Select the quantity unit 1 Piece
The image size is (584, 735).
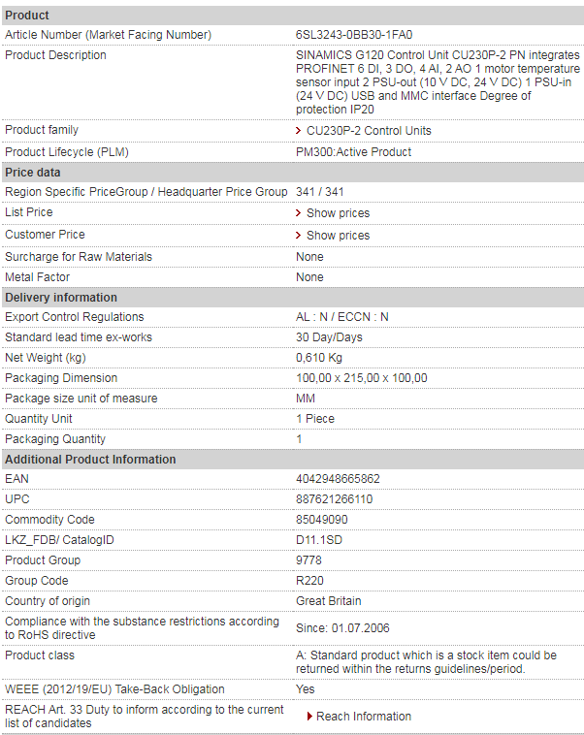click(x=315, y=419)
